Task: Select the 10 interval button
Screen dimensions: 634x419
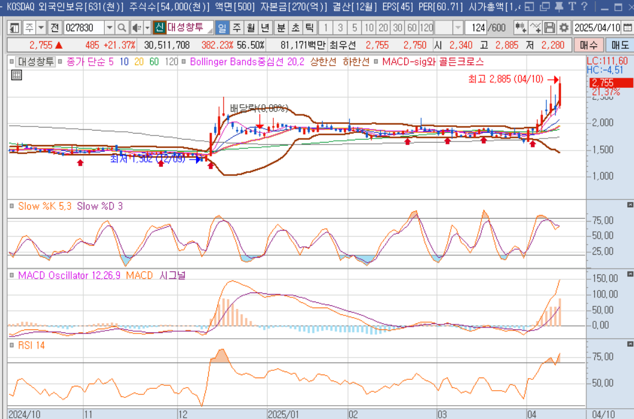Action: (369, 28)
